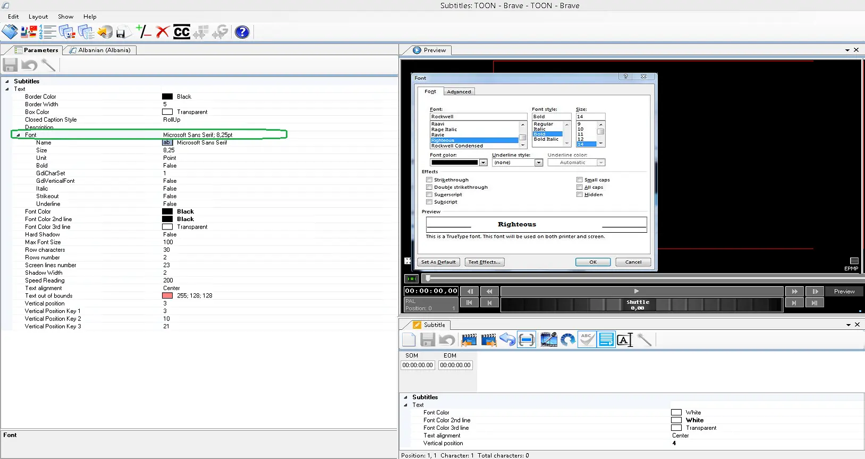
Task: Click the Text out of bounds color swatch
Action: point(167,296)
